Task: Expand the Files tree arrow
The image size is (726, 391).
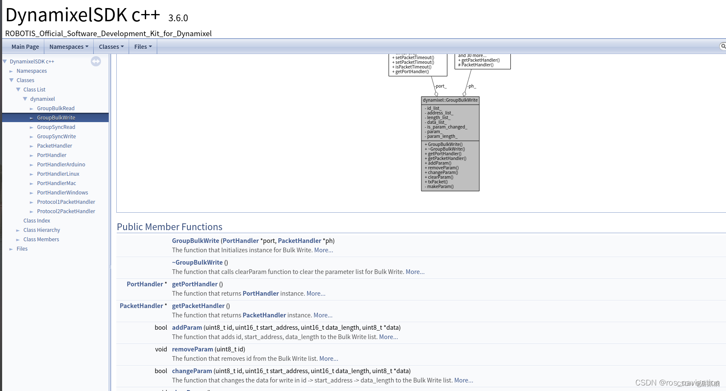Action: [11, 249]
